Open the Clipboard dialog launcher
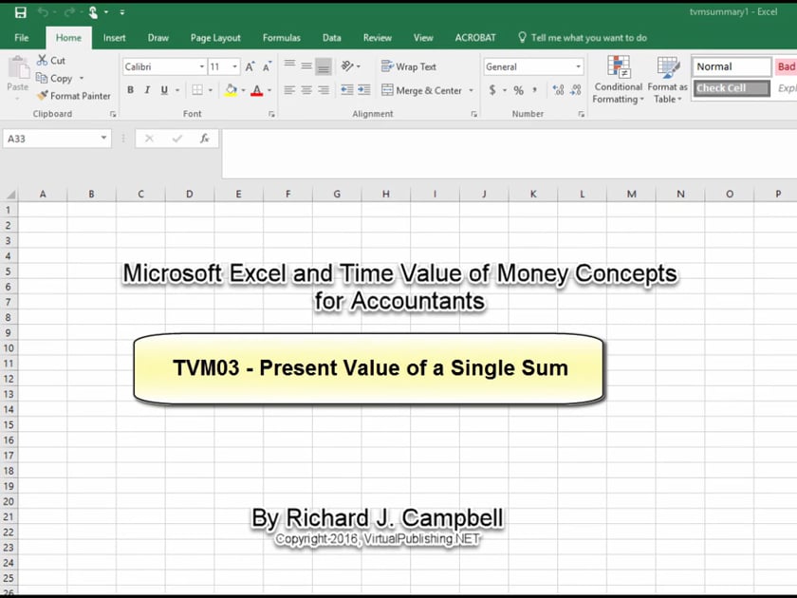This screenshot has height=598, width=797. click(113, 115)
